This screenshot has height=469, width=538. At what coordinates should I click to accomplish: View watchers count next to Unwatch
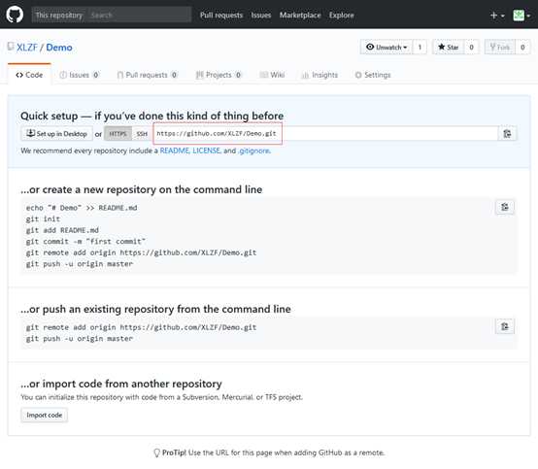pos(420,47)
